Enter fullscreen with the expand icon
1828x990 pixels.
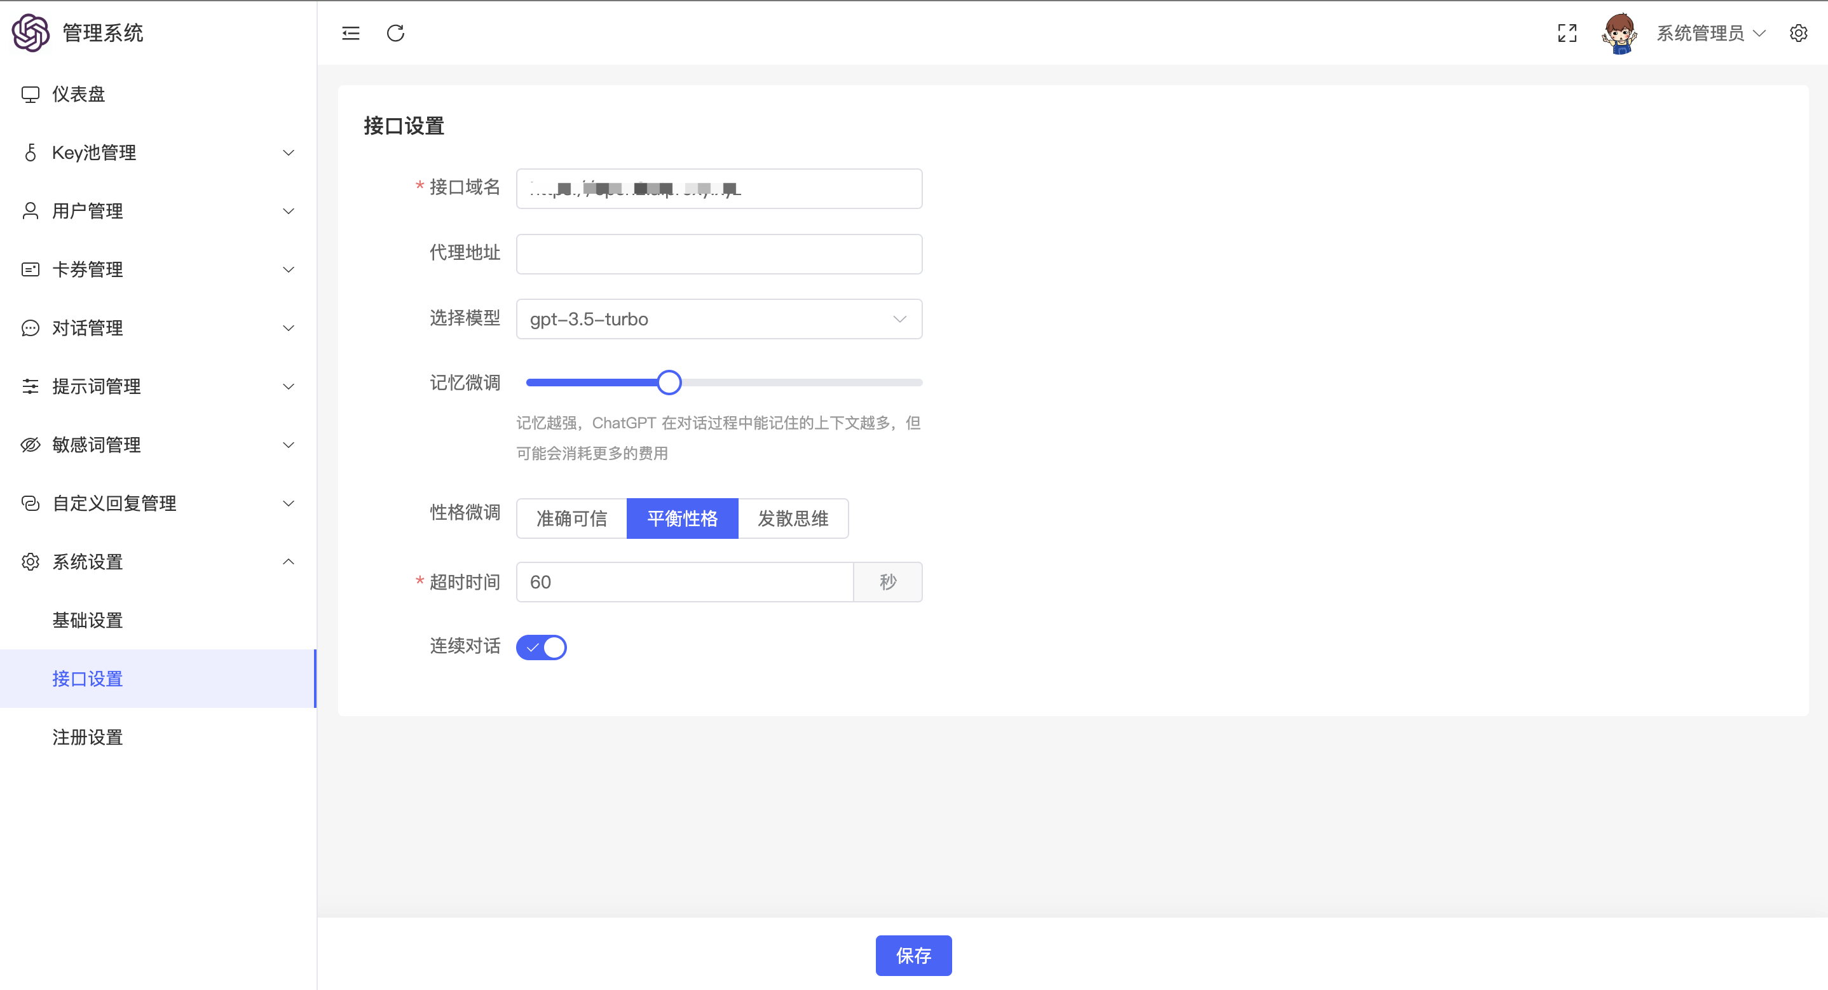[1567, 33]
